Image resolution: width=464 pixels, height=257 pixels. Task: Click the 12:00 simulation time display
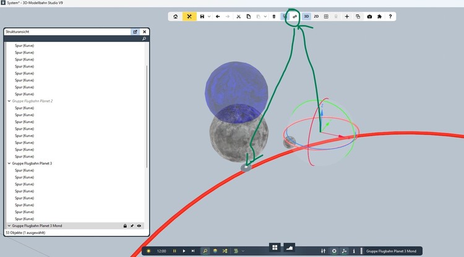[x=161, y=251]
